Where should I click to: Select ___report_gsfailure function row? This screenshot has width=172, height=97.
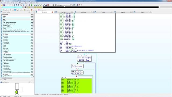17,71
